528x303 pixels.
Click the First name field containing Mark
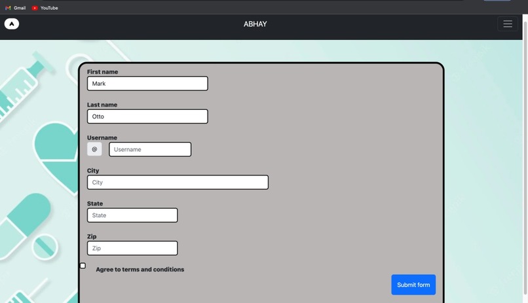coord(147,83)
